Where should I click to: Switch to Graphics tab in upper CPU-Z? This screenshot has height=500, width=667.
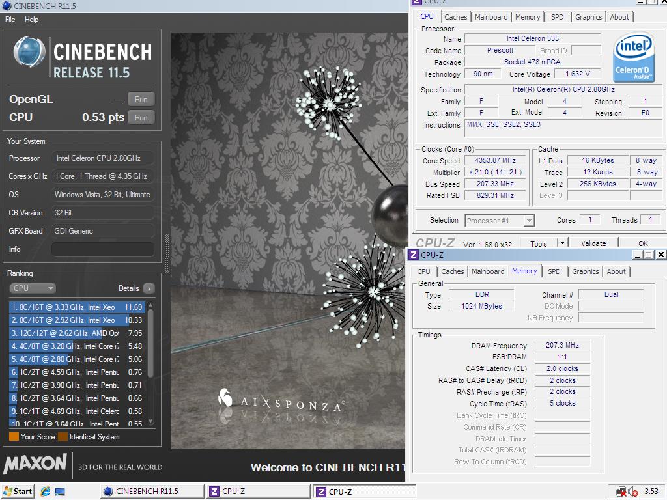[x=588, y=17]
